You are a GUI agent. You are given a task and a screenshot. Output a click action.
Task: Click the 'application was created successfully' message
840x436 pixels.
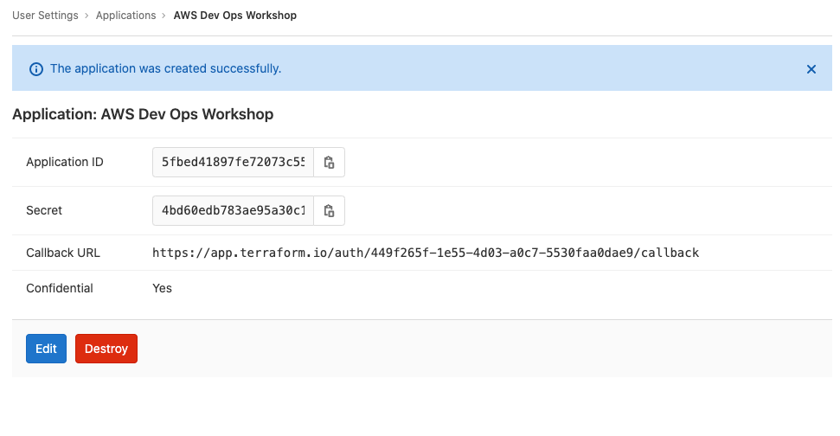pyautogui.click(x=165, y=68)
